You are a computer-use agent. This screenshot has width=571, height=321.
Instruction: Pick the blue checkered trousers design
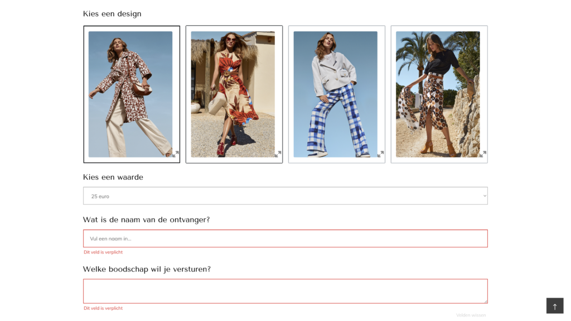(x=335, y=94)
